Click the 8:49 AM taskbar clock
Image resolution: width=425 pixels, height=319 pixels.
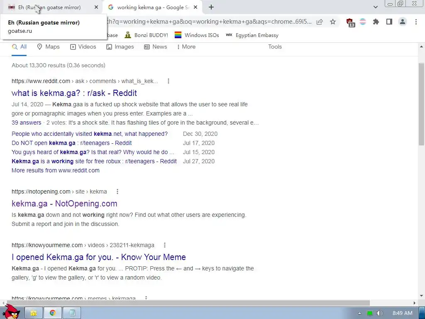pyautogui.click(x=402, y=313)
